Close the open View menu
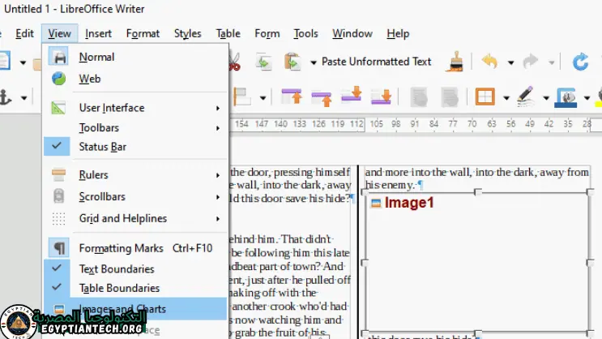Image resolution: width=602 pixels, height=339 pixels. click(x=59, y=34)
